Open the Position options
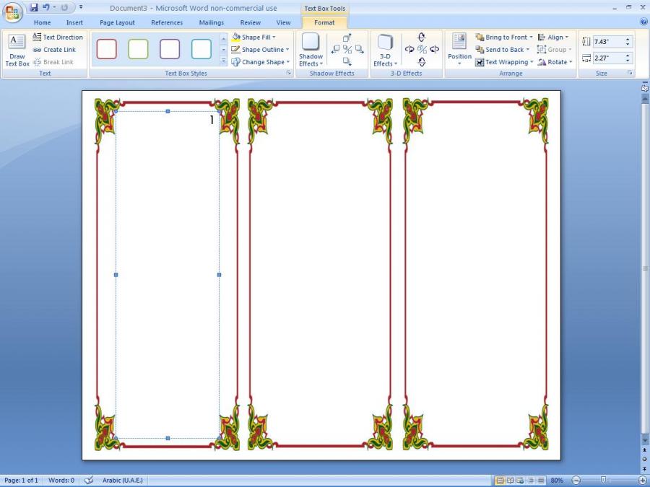This screenshot has width=650, height=487. (459, 50)
